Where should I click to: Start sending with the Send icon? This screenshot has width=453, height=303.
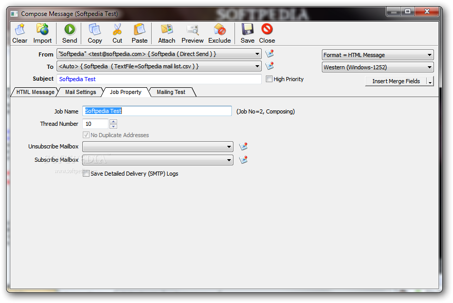click(69, 33)
